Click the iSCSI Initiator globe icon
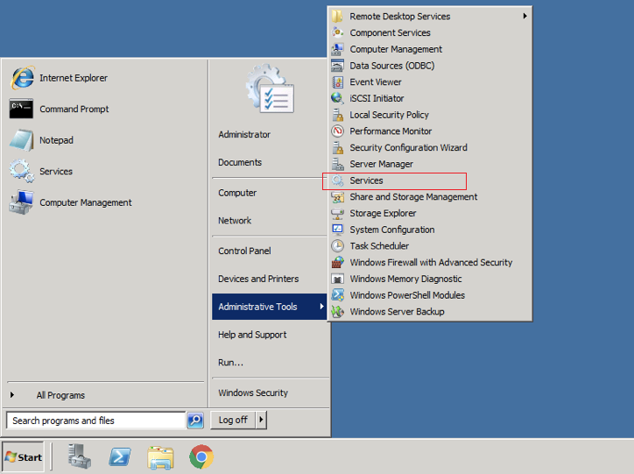This screenshot has height=474, width=634. (337, 98)
